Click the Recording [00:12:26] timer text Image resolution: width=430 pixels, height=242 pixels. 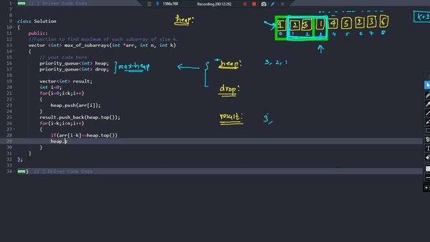click(x=214, y=4)
